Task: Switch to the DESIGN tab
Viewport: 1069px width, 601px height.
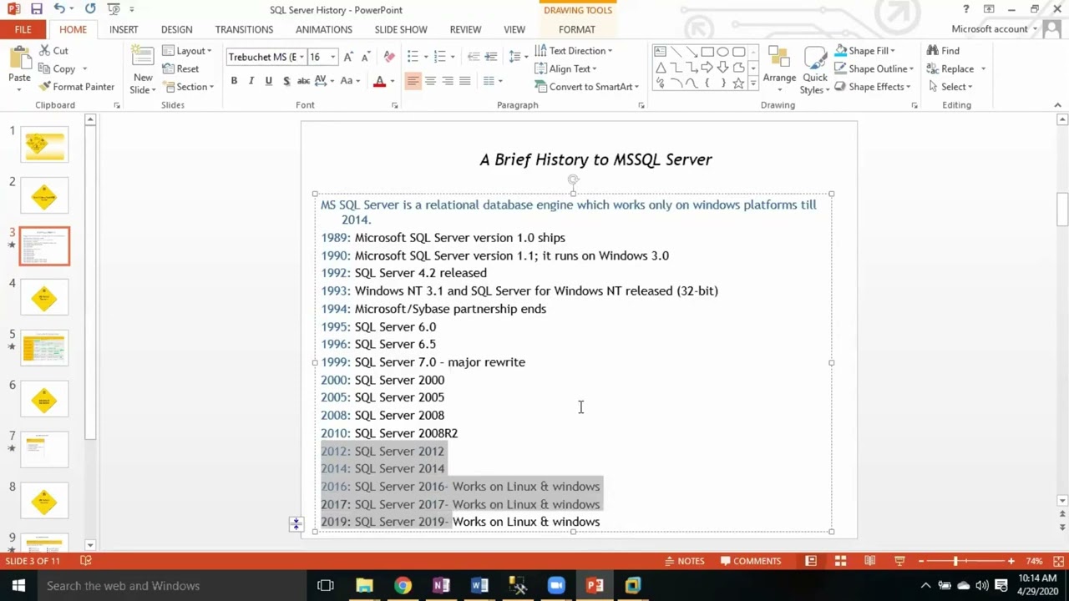Action: point(176,29)
